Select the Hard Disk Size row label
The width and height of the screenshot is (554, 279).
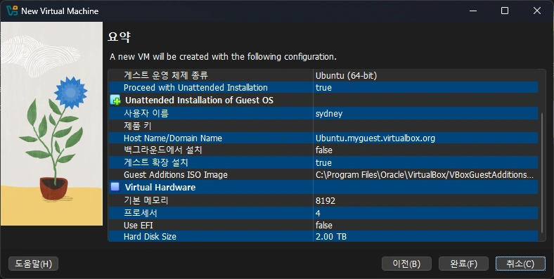coord(150,237)
